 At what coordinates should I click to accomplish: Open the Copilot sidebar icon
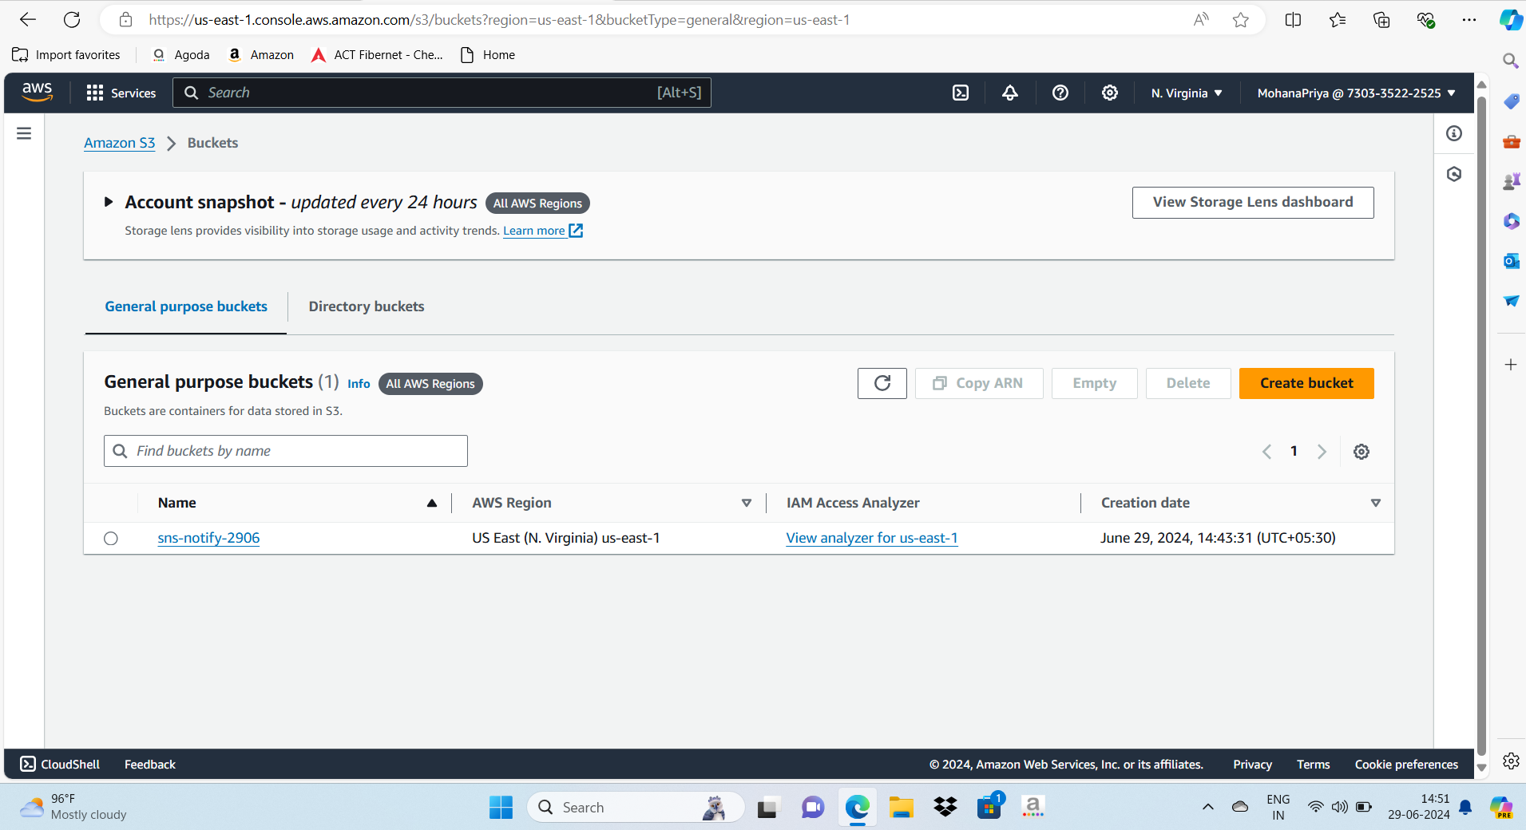[1511, 20]
